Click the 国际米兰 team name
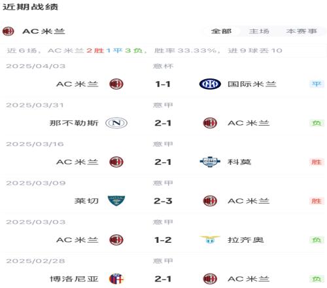The height and width of the screenshot is (288, 327). [x=252, y=84]
